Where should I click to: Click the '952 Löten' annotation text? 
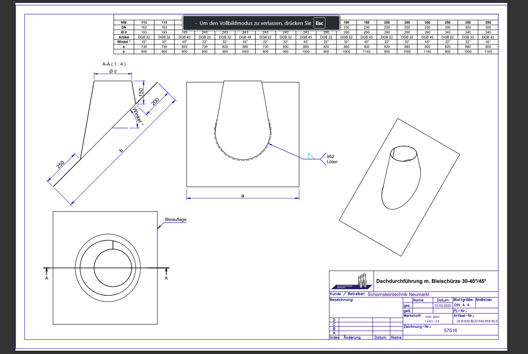[332, 159]
